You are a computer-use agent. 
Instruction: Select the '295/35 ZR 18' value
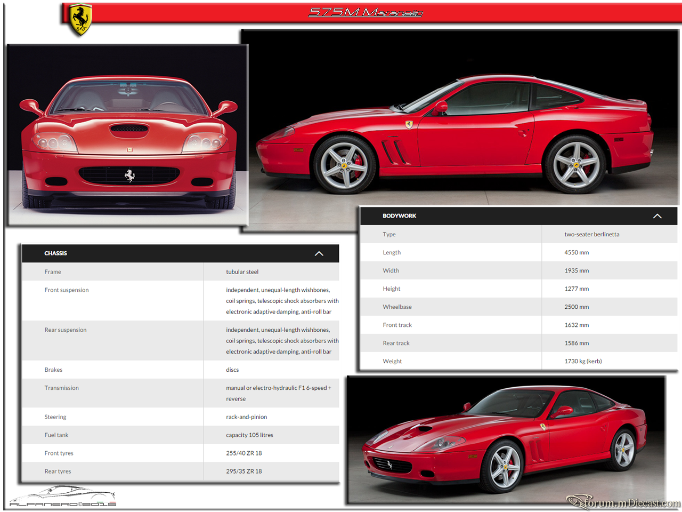[x=244, y=471]
